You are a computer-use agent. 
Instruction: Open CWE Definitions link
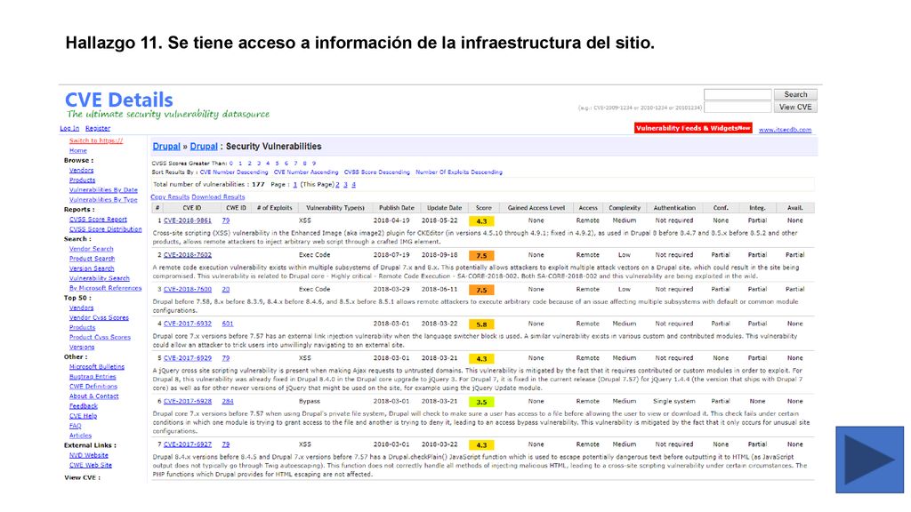(93, 387)
